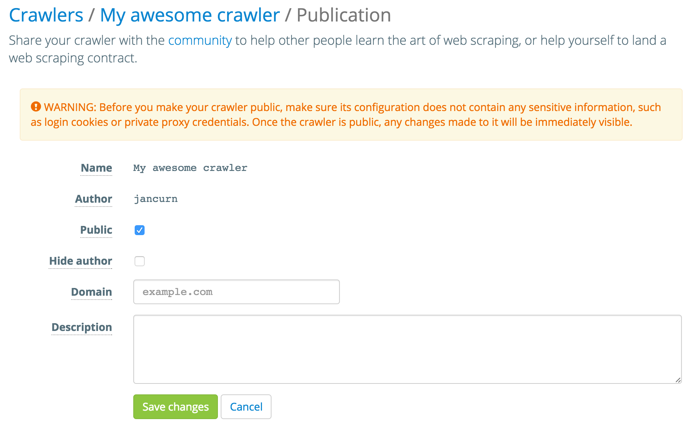The width and height of the screenshot is (696, 430).
Task: Click the Domain input field
Action: pos(236,291)
